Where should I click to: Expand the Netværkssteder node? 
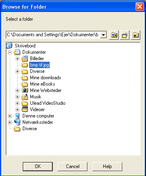(10, 122)
